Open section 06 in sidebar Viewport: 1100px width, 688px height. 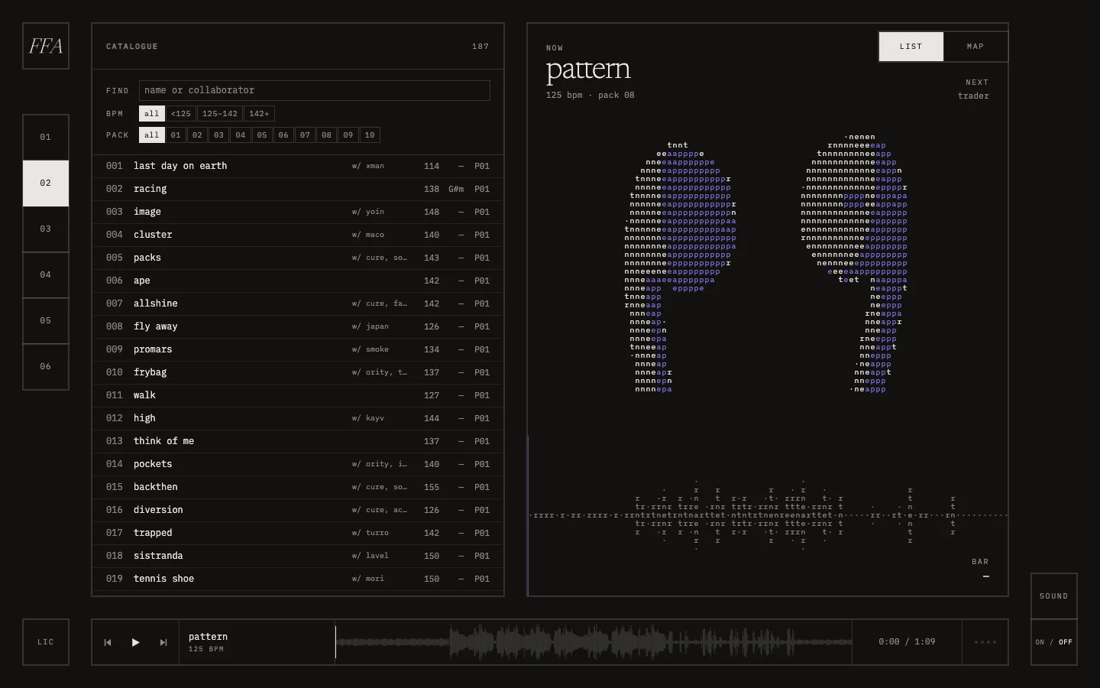tap(46, 367)
